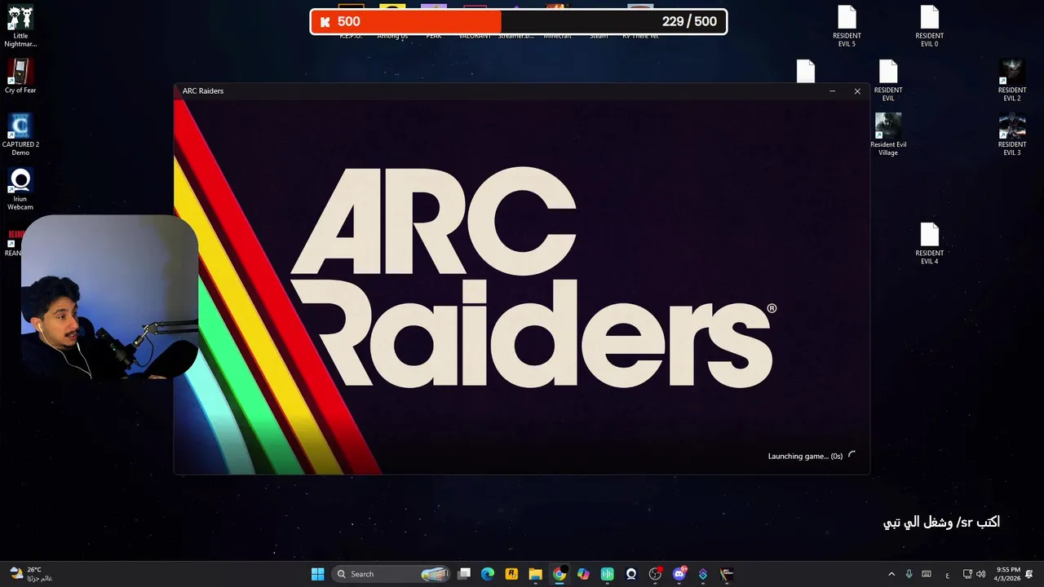Click the taskbar Search box
The height and width of the screenshot is (587, 1044).
(392, 574)
